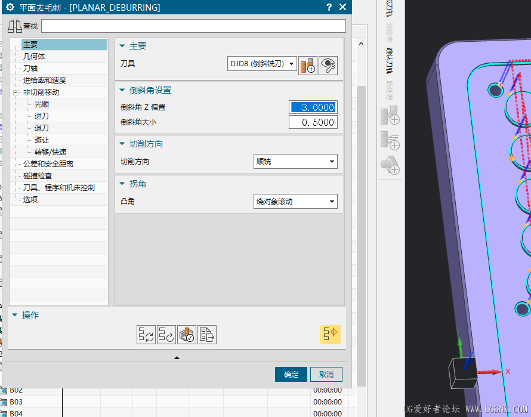
Task: Click the 取消 button
Action: click(326, 374)
